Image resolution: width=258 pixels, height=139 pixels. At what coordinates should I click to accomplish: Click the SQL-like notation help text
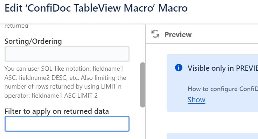pos(65,82)
